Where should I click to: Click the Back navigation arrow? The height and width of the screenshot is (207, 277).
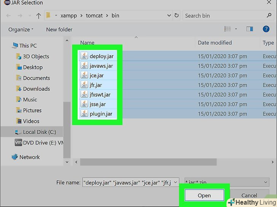[8, 16]
